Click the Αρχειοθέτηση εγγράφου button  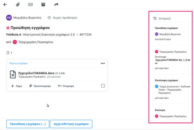pyautogui.click(x=71, y=124)
